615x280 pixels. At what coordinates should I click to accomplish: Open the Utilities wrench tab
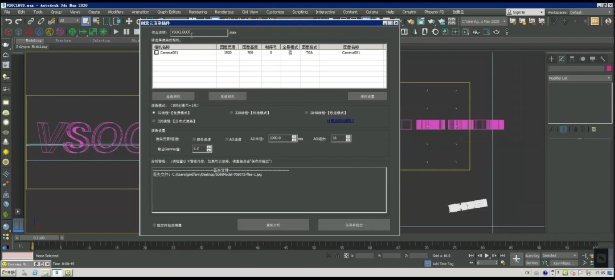point(603,59)
